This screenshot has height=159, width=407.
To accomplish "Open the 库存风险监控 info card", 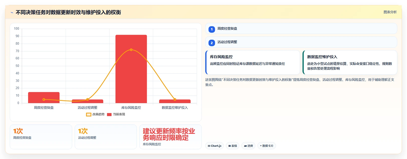I will [253, 62].
